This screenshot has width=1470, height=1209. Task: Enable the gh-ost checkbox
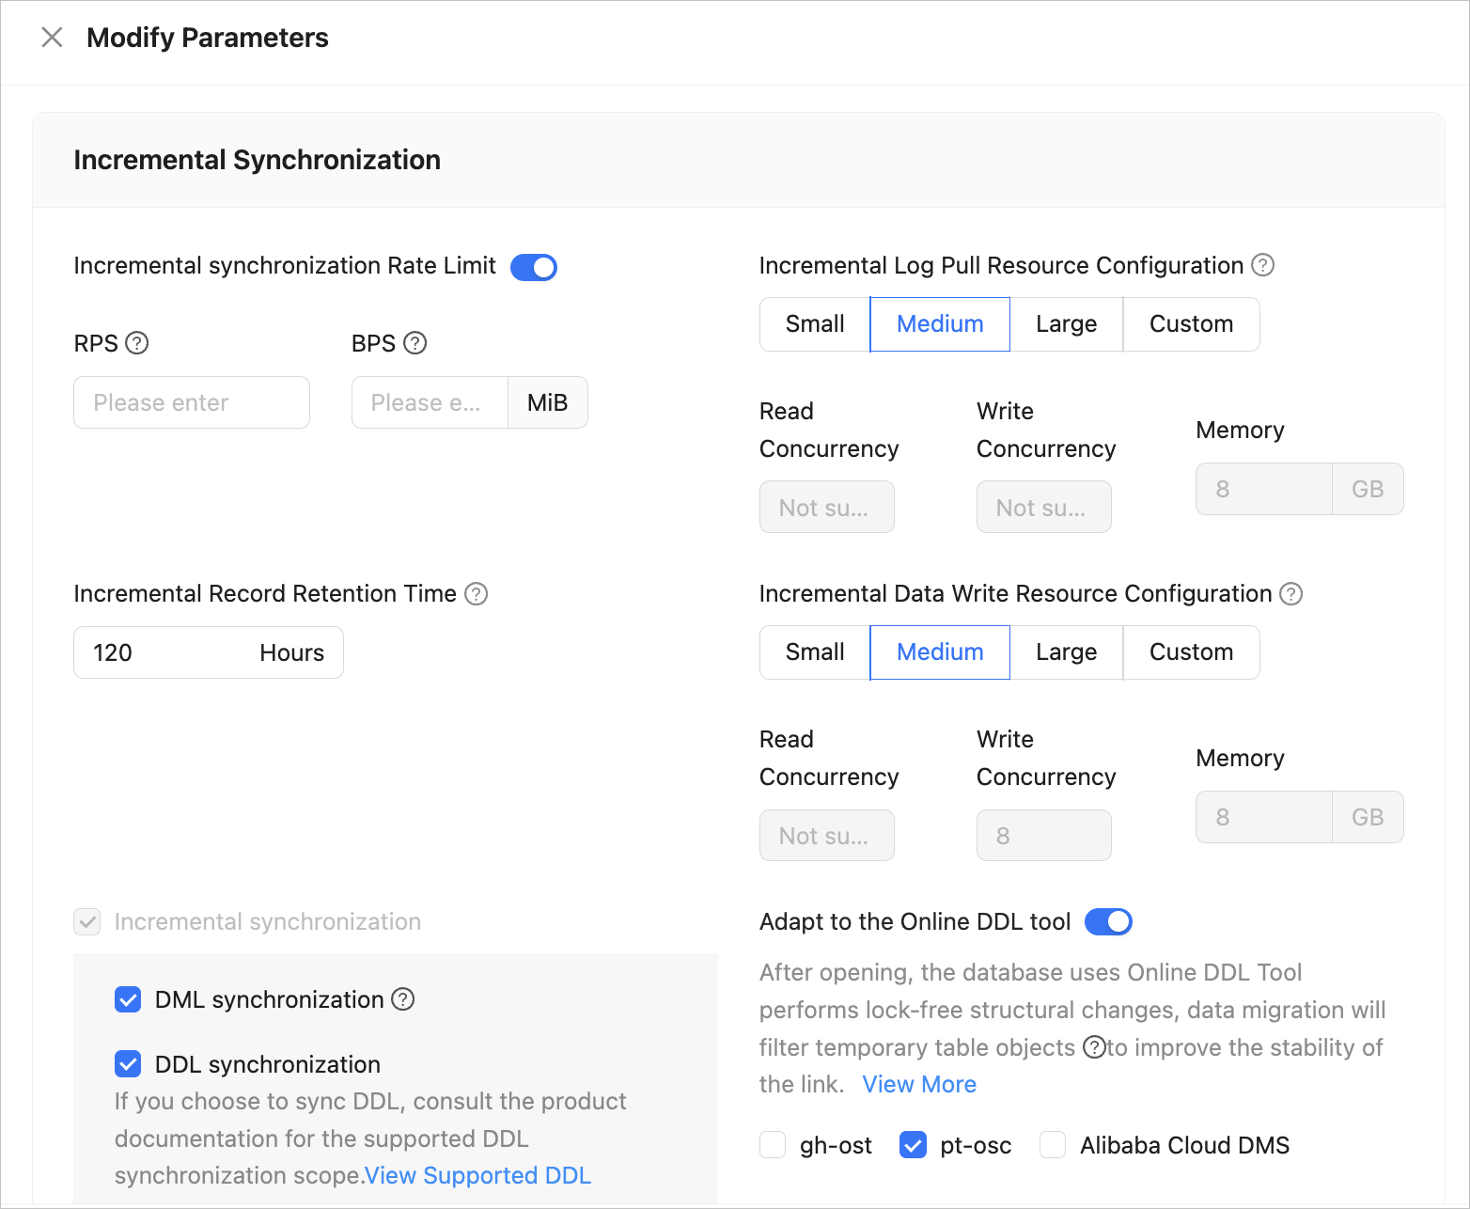pos(773,1145)
